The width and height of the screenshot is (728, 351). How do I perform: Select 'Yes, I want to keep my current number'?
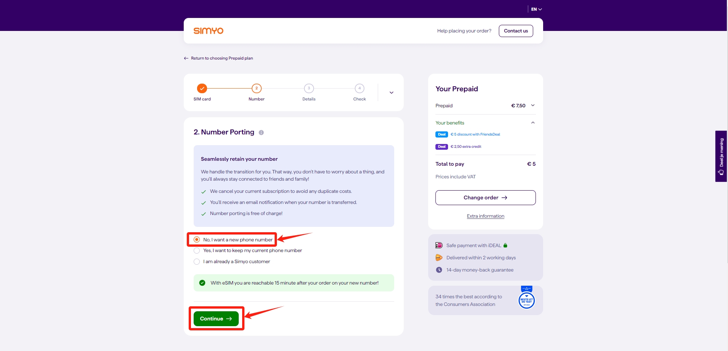pyautogui.click(x=197, y=251)
